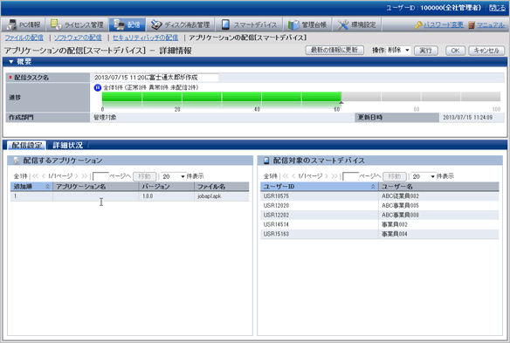Open the パスワード変更 link
Viewport: 510px width, 343px height.
pyautogui.click(x=444, y=24)
